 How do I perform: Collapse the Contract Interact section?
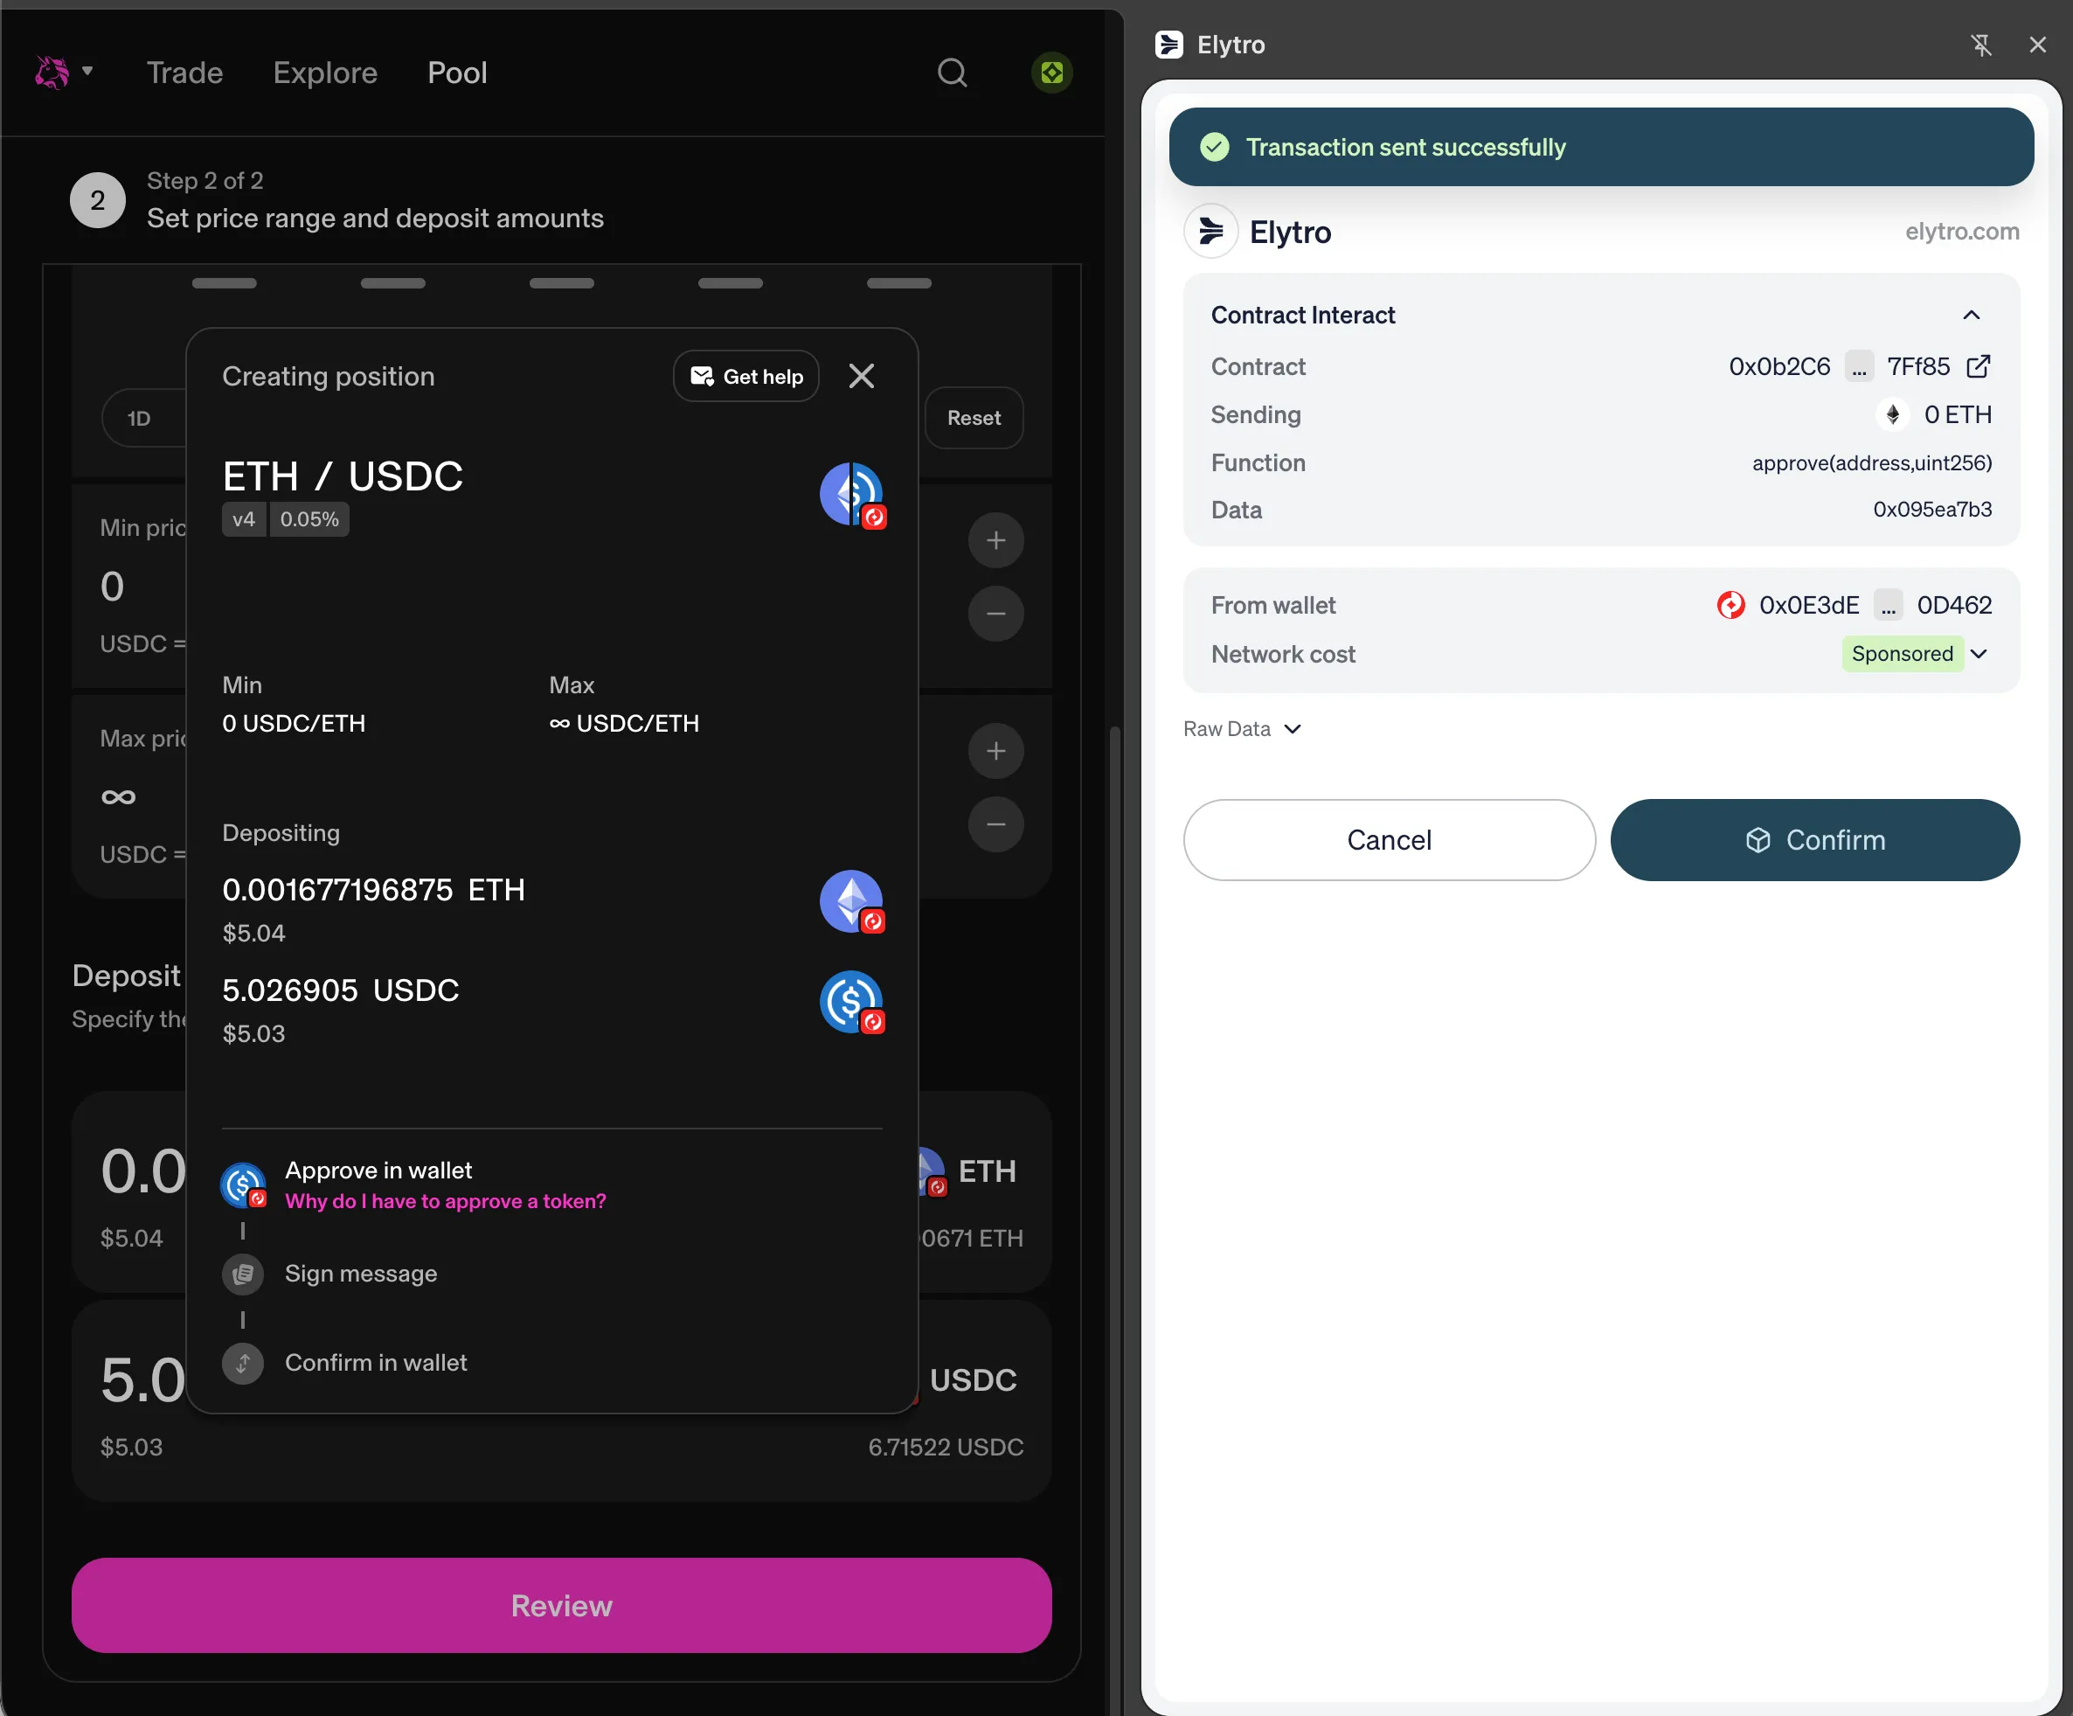tap(1972, 315)
